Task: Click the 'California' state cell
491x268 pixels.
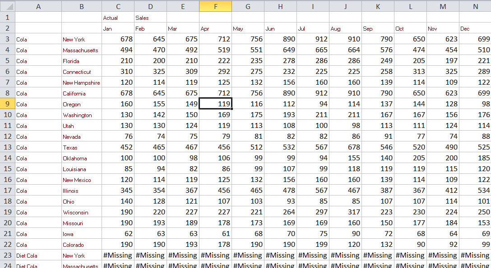Action: click(82, 93)
